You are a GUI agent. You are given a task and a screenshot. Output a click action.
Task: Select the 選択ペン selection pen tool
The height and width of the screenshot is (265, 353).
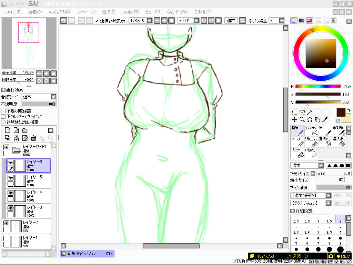coord(325,142)
